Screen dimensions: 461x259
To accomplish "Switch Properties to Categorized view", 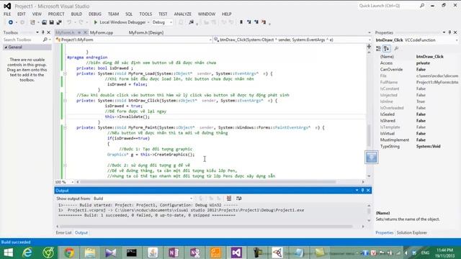I will [379, 48].
